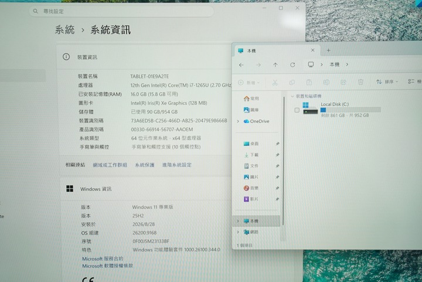
Task: Select 本機 (This PC) in sidebar
Action: [x=257, y=221]
